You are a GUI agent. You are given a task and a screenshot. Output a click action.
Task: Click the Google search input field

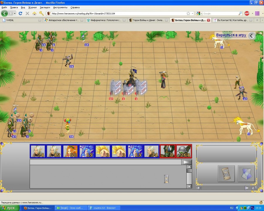(x=220, y=13)
